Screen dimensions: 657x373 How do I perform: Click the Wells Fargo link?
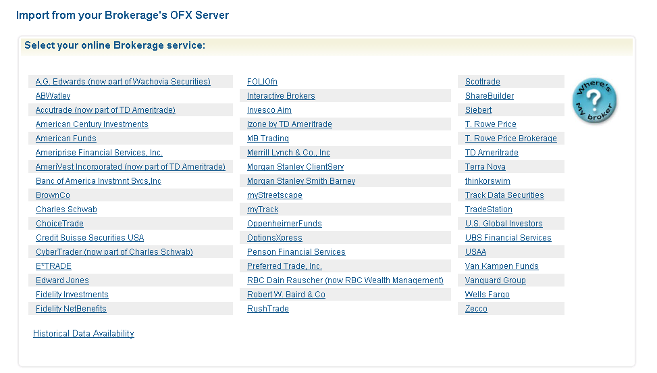click(x=487, y=295)
